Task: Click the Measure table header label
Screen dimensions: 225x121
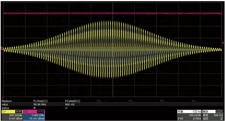Action: point(7,101)
